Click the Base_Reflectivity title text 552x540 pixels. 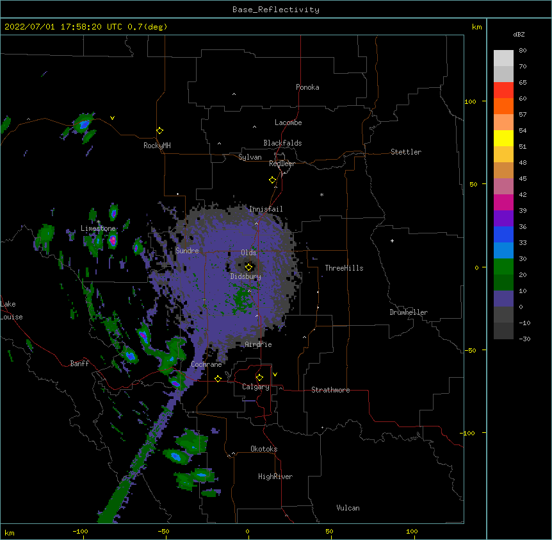pyautogui.click(x=276, y=10)
